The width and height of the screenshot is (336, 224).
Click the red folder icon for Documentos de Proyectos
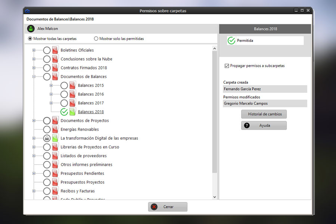(x=55, y=121)
